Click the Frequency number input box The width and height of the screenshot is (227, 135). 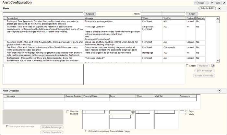[x=182, y=112]
